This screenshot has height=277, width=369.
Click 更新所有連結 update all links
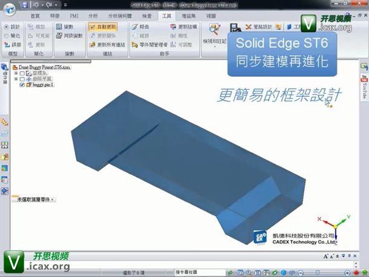108,45
